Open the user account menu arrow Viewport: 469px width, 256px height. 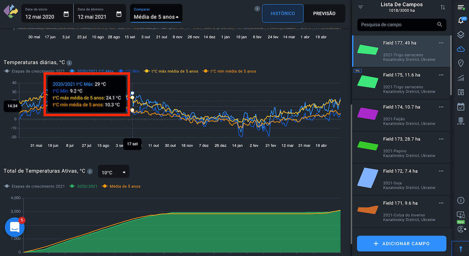coord(462,229)
